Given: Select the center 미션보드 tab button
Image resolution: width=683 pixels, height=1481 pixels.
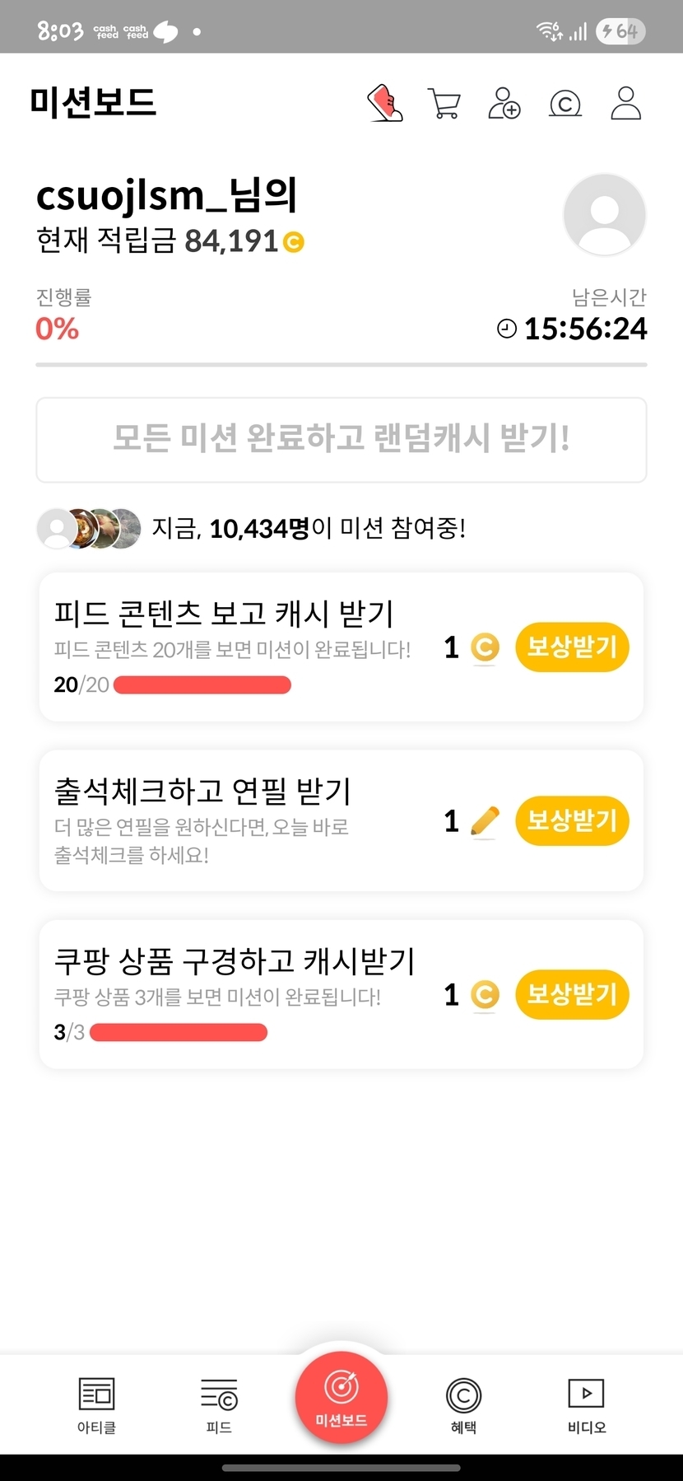Looking at the screenshot, I should pyautogui.click(x=341, y=1397).
